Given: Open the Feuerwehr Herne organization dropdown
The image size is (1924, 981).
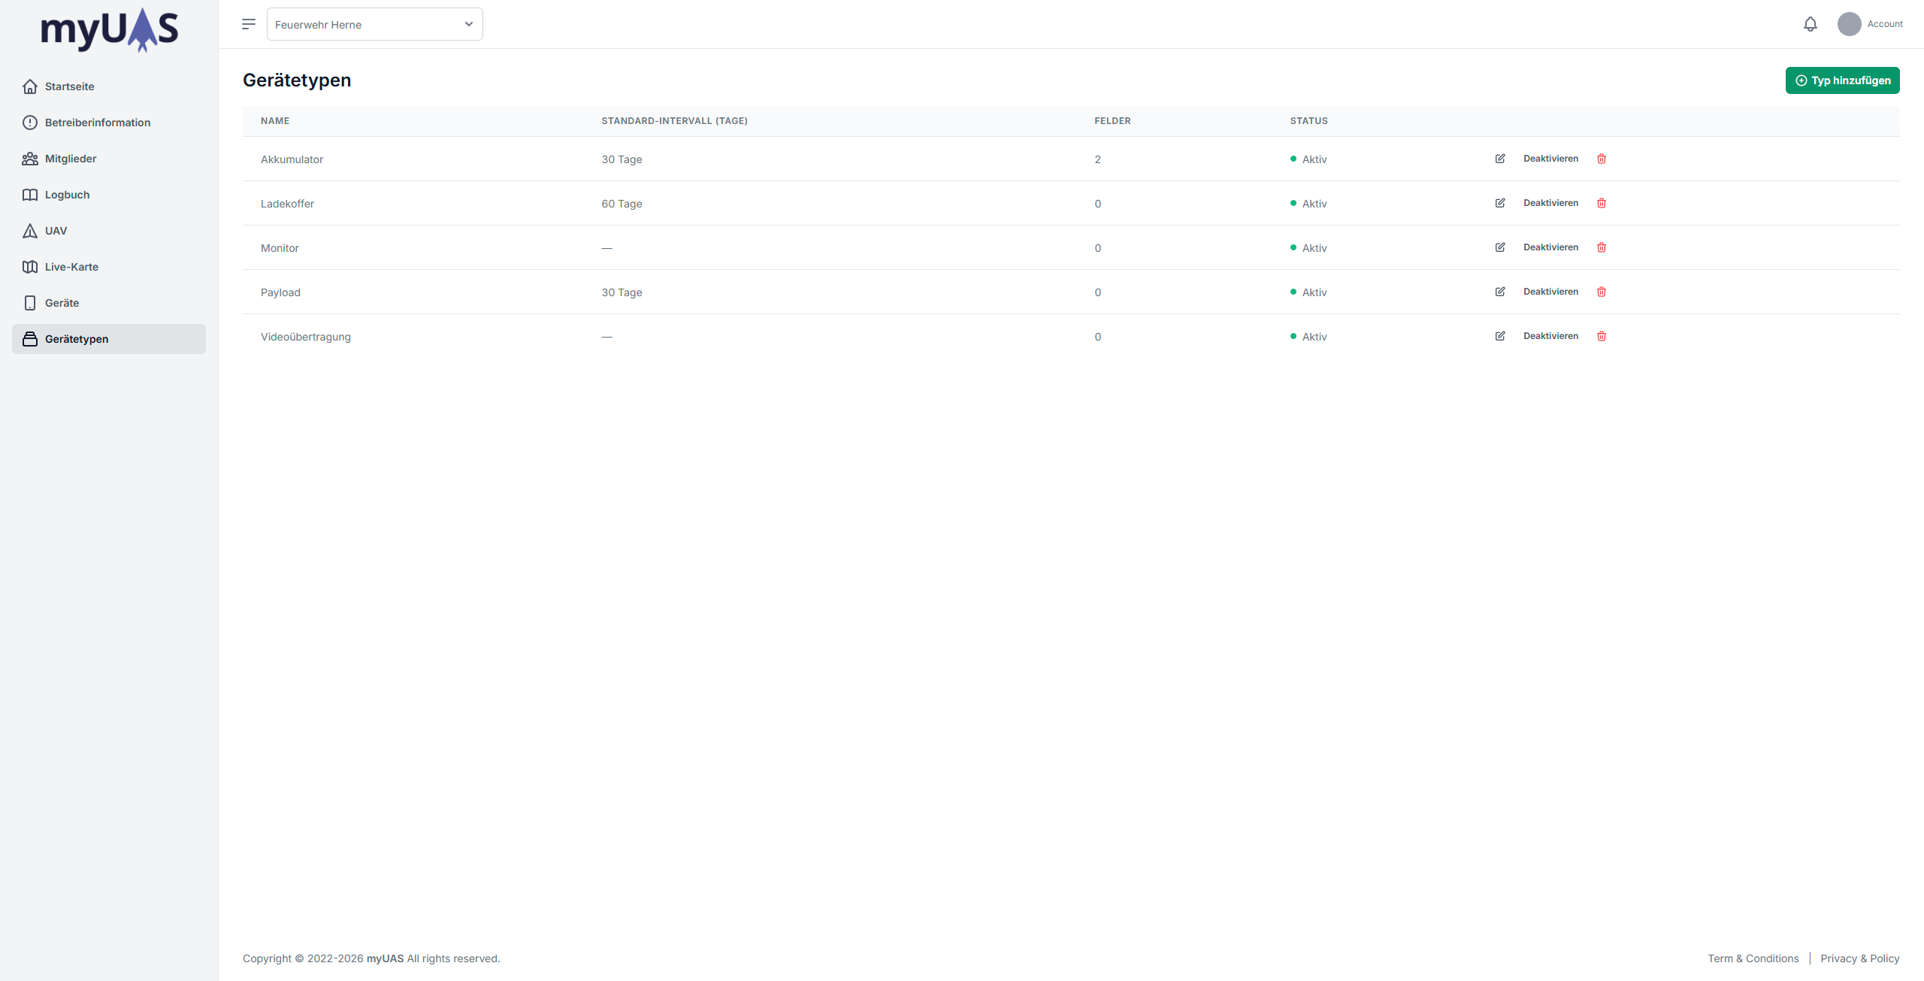Looking at the screenshot, I should [x=374, y=24].
